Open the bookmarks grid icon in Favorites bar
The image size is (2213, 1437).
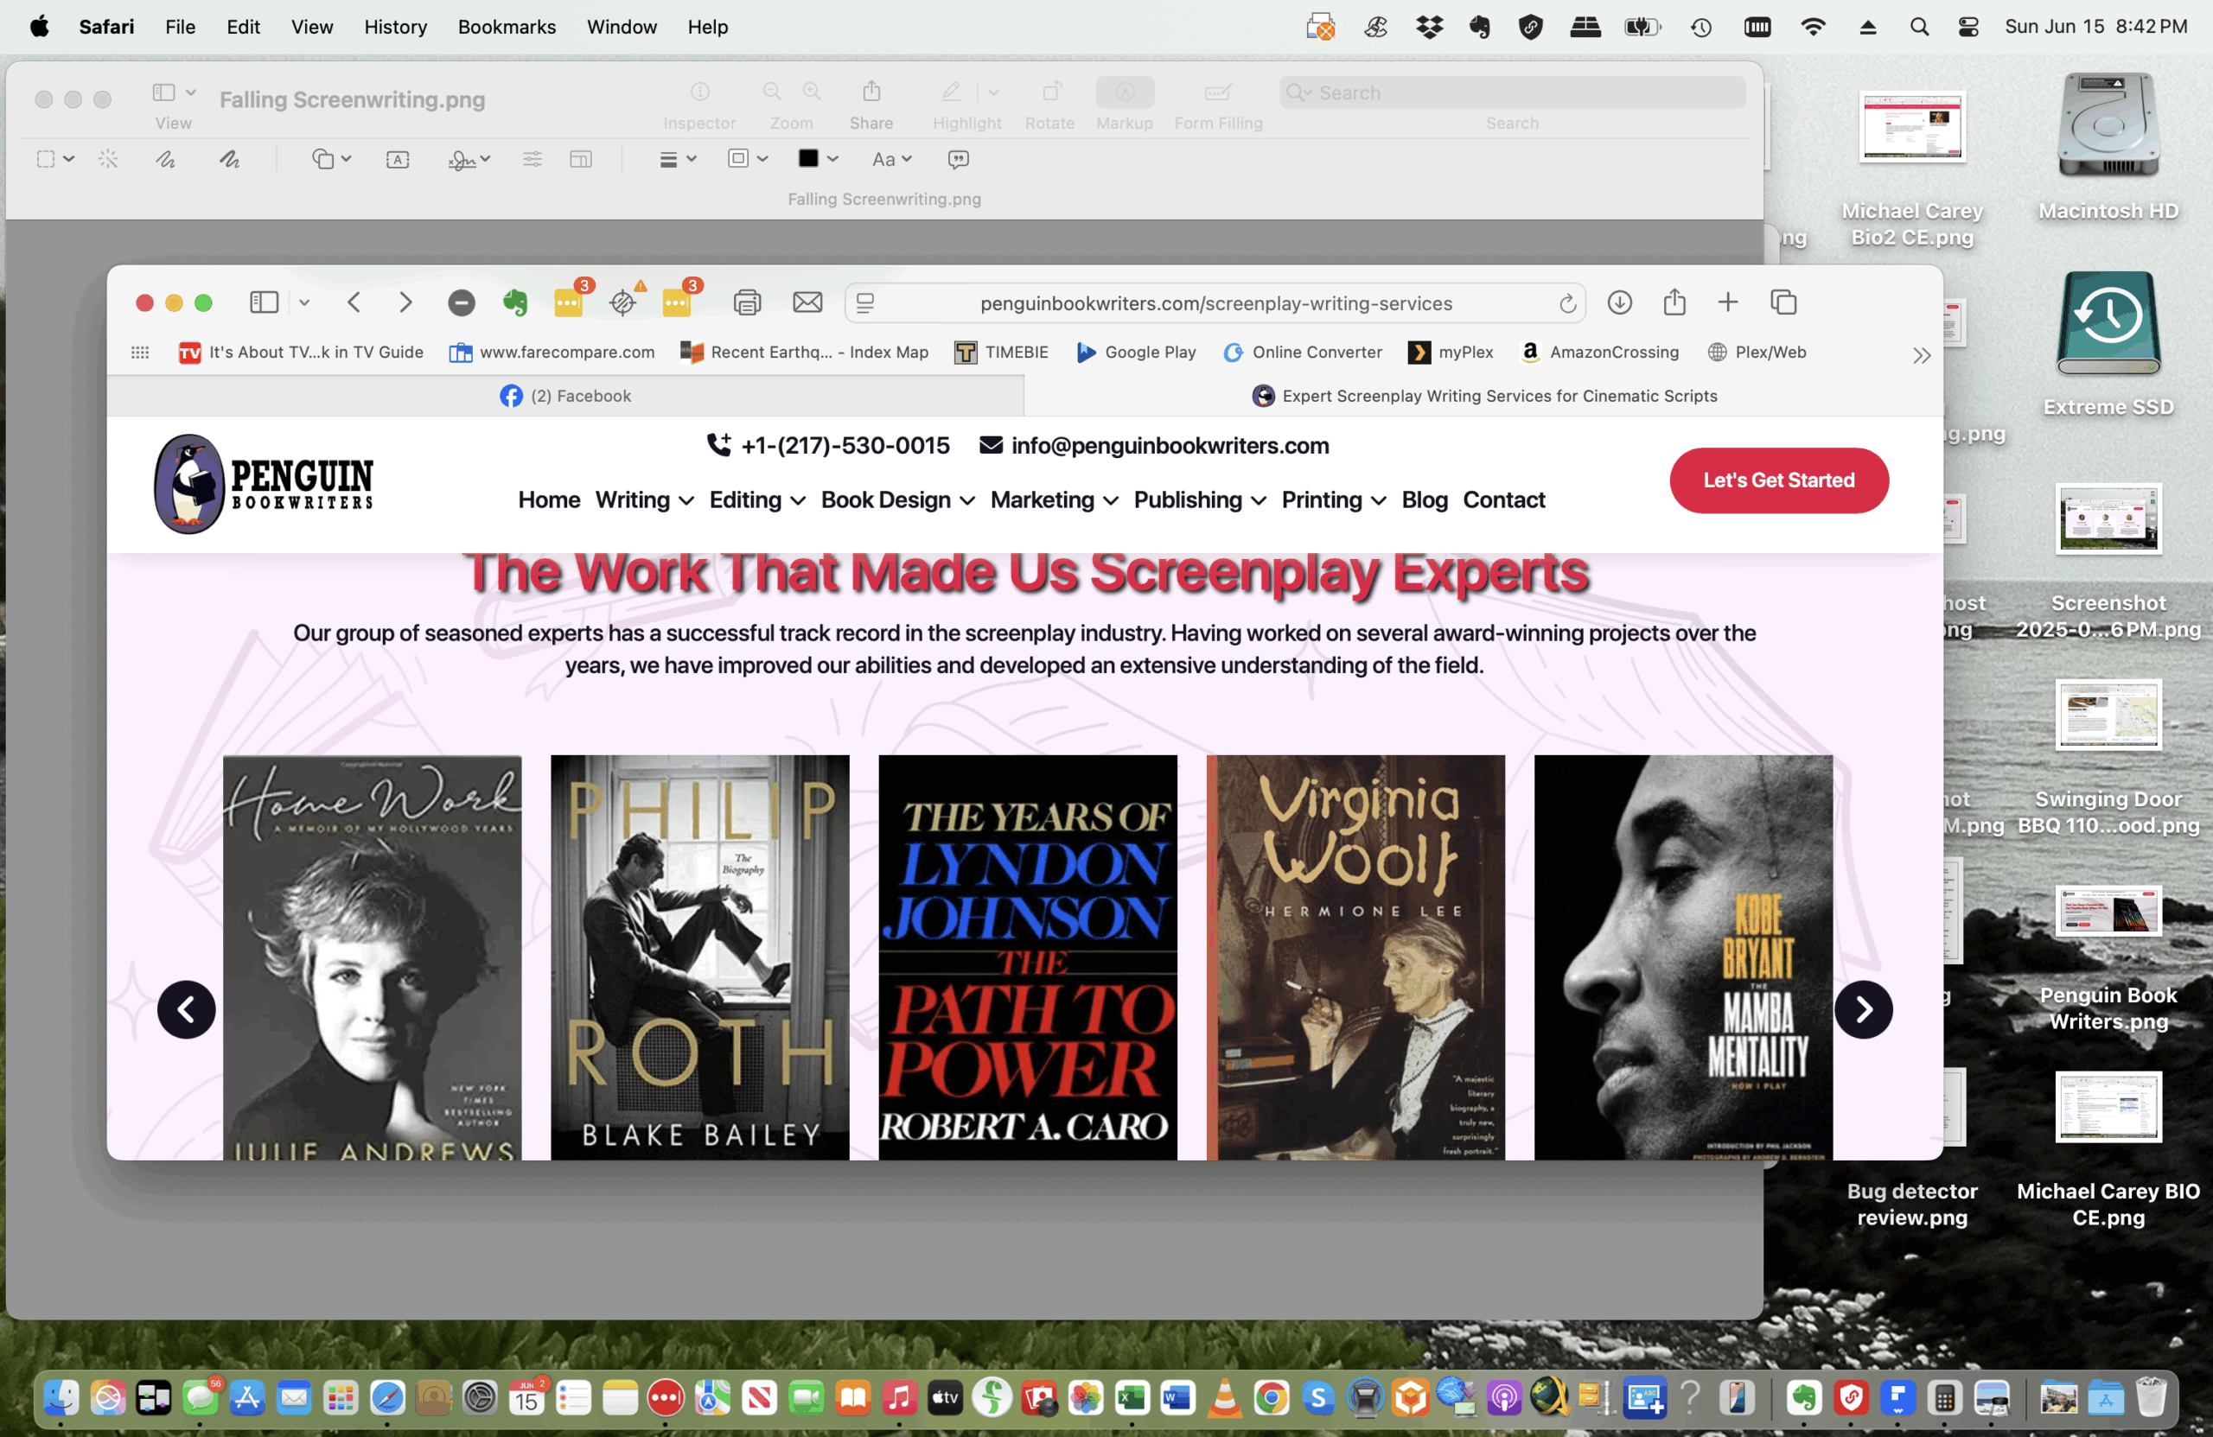coord(140,353)
